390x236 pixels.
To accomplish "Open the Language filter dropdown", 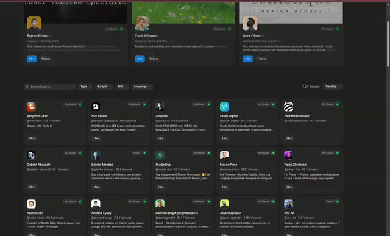I will (x=142, y=87).
